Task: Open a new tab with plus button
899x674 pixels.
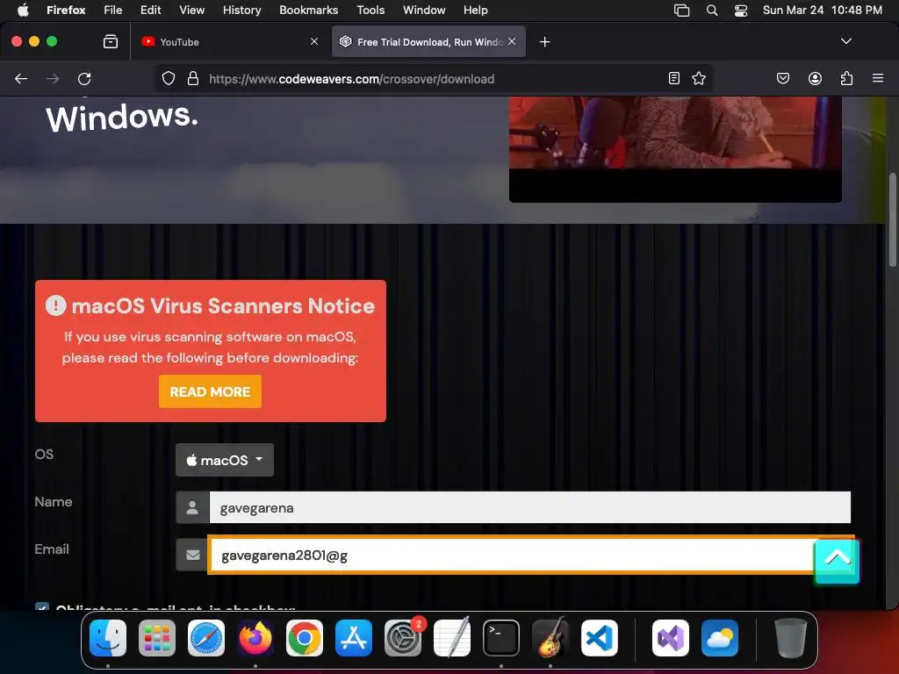Action: tap(544, 42)
